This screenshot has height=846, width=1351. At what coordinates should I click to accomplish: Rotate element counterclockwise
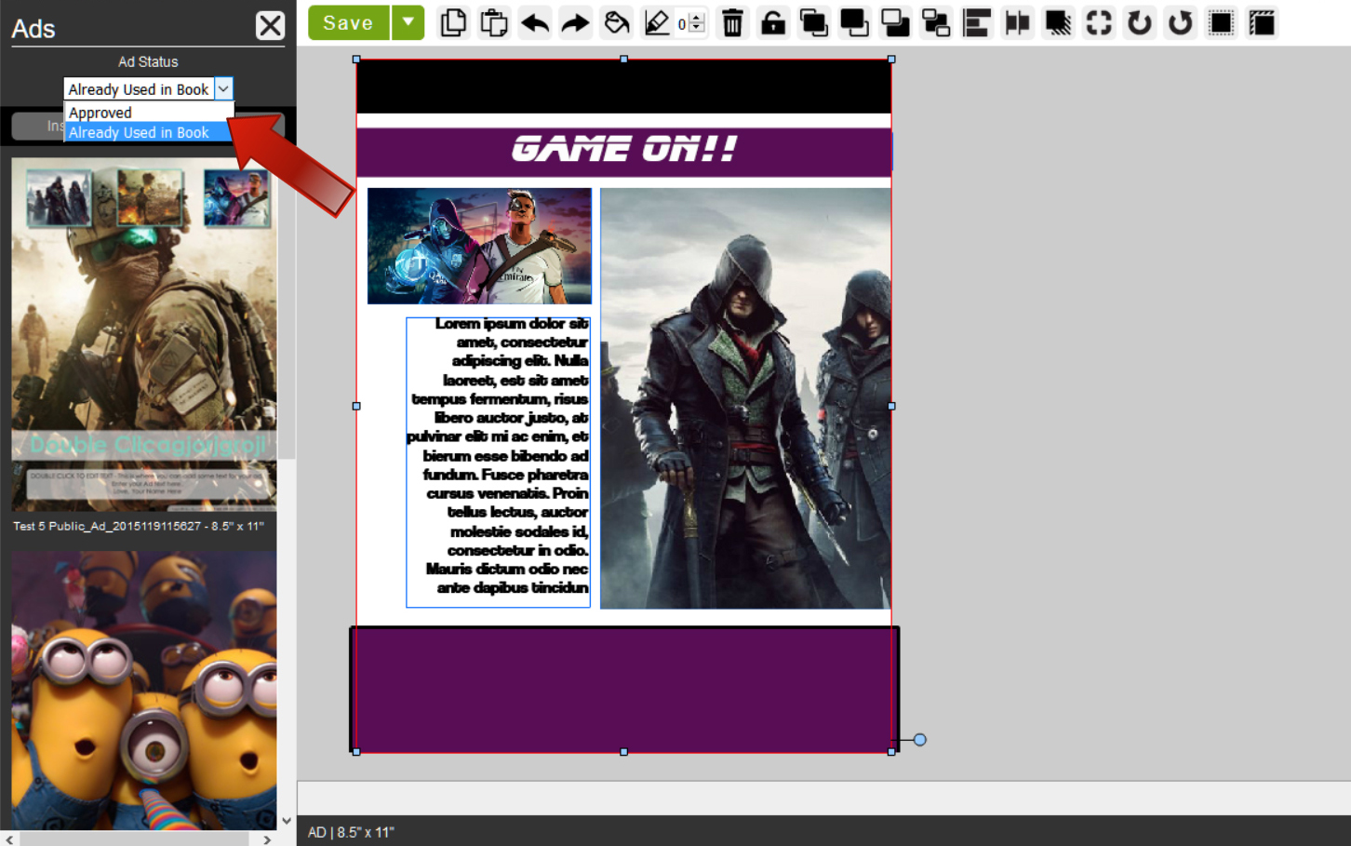[x=1180, y=22]
